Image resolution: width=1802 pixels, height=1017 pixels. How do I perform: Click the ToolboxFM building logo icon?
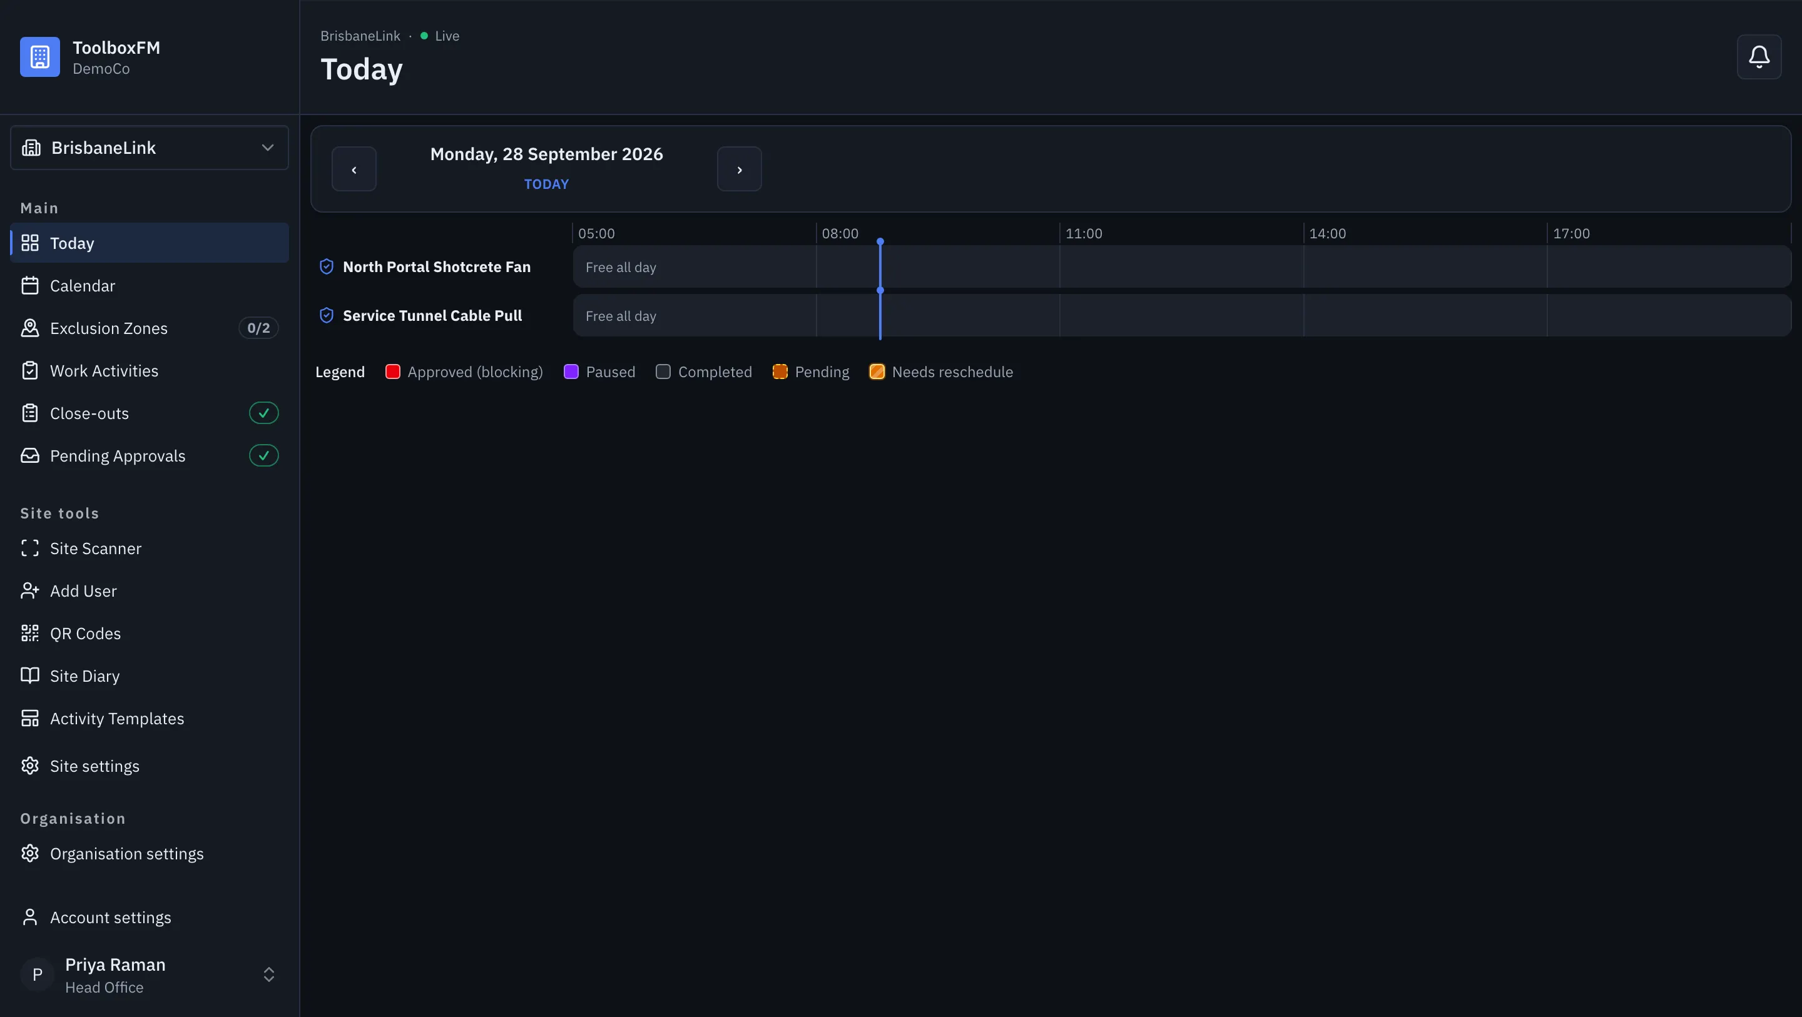40,58
